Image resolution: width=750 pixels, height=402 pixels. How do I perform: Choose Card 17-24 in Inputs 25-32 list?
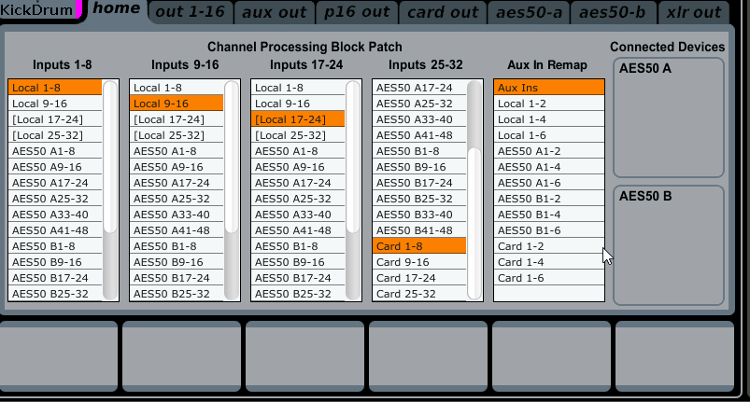click(x=419, y=278)
